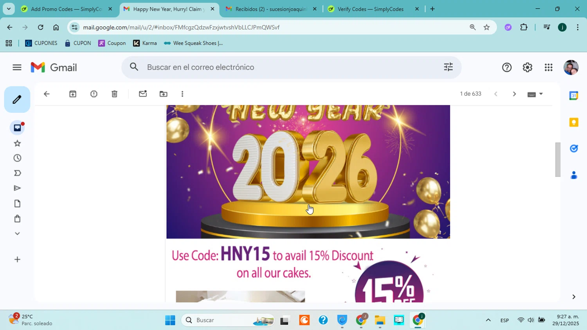This screenshot has width=587, height=330.
Task: Report this email as spam
Action: tap(94, 94)
